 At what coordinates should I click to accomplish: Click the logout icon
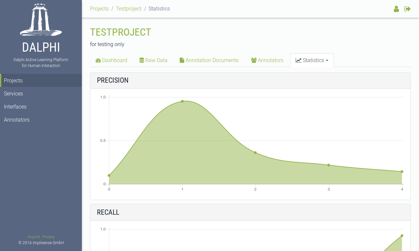(407, 9)
